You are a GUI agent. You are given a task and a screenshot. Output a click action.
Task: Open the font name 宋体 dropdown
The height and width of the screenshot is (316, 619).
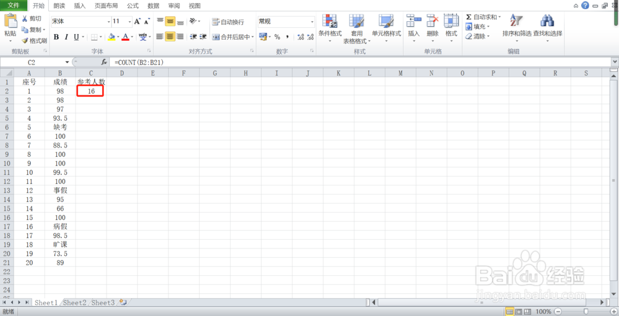(x=108, y=21)
